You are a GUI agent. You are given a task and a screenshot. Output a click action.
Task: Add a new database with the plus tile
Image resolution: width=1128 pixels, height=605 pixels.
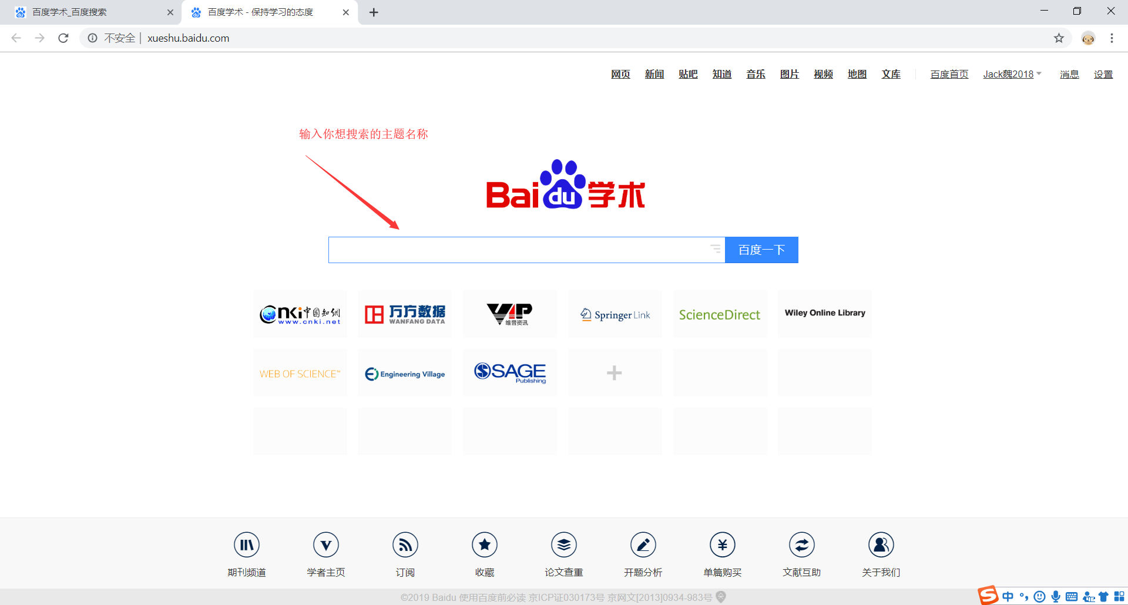pos(615,373)
